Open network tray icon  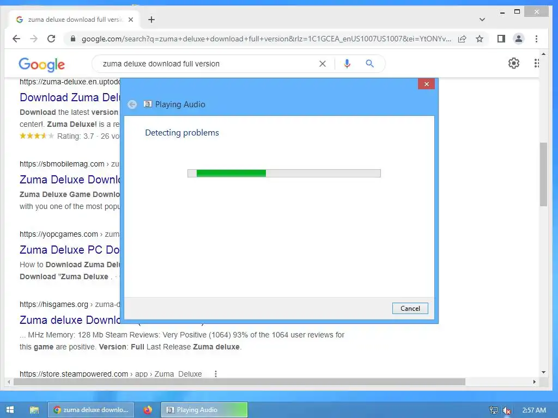pyautogui.click(x=493, y=410)
